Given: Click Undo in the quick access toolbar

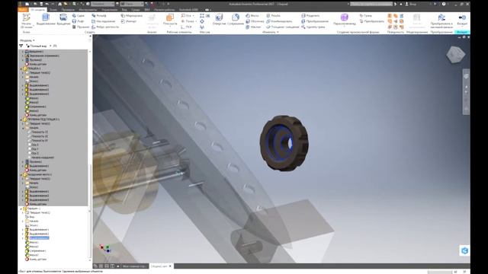Looking at the screenshot, I should (47, 4).
